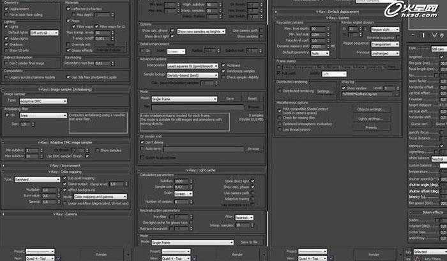
Task: Toggle Don't delete under On render end
Action: point(142,142)
